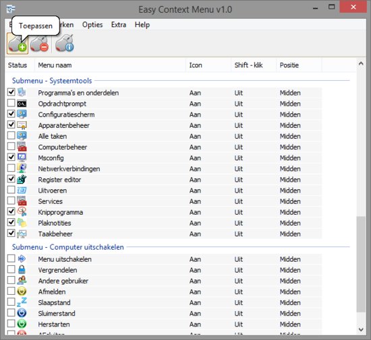Check the Alle taken checkbox

11,135
